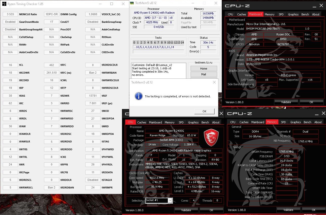326x215 pixels.
Task: Click the tRC value field showing 62
Action: click(10, 103)
